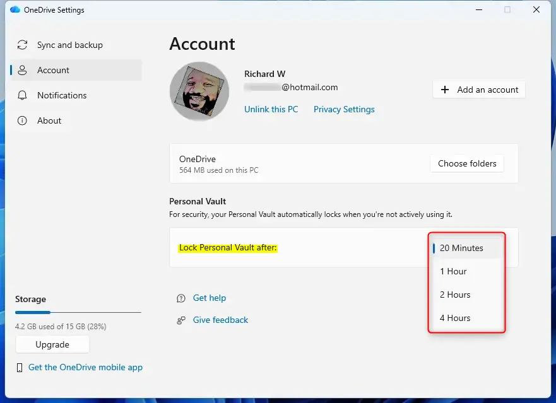
Task: Click the Give feedback link
Action: pyautogui.click(x=220, y=320)
